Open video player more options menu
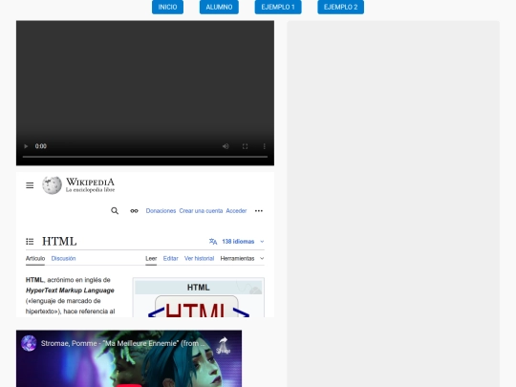The height and width of the screenshot is (387, 516). point(265,146)
